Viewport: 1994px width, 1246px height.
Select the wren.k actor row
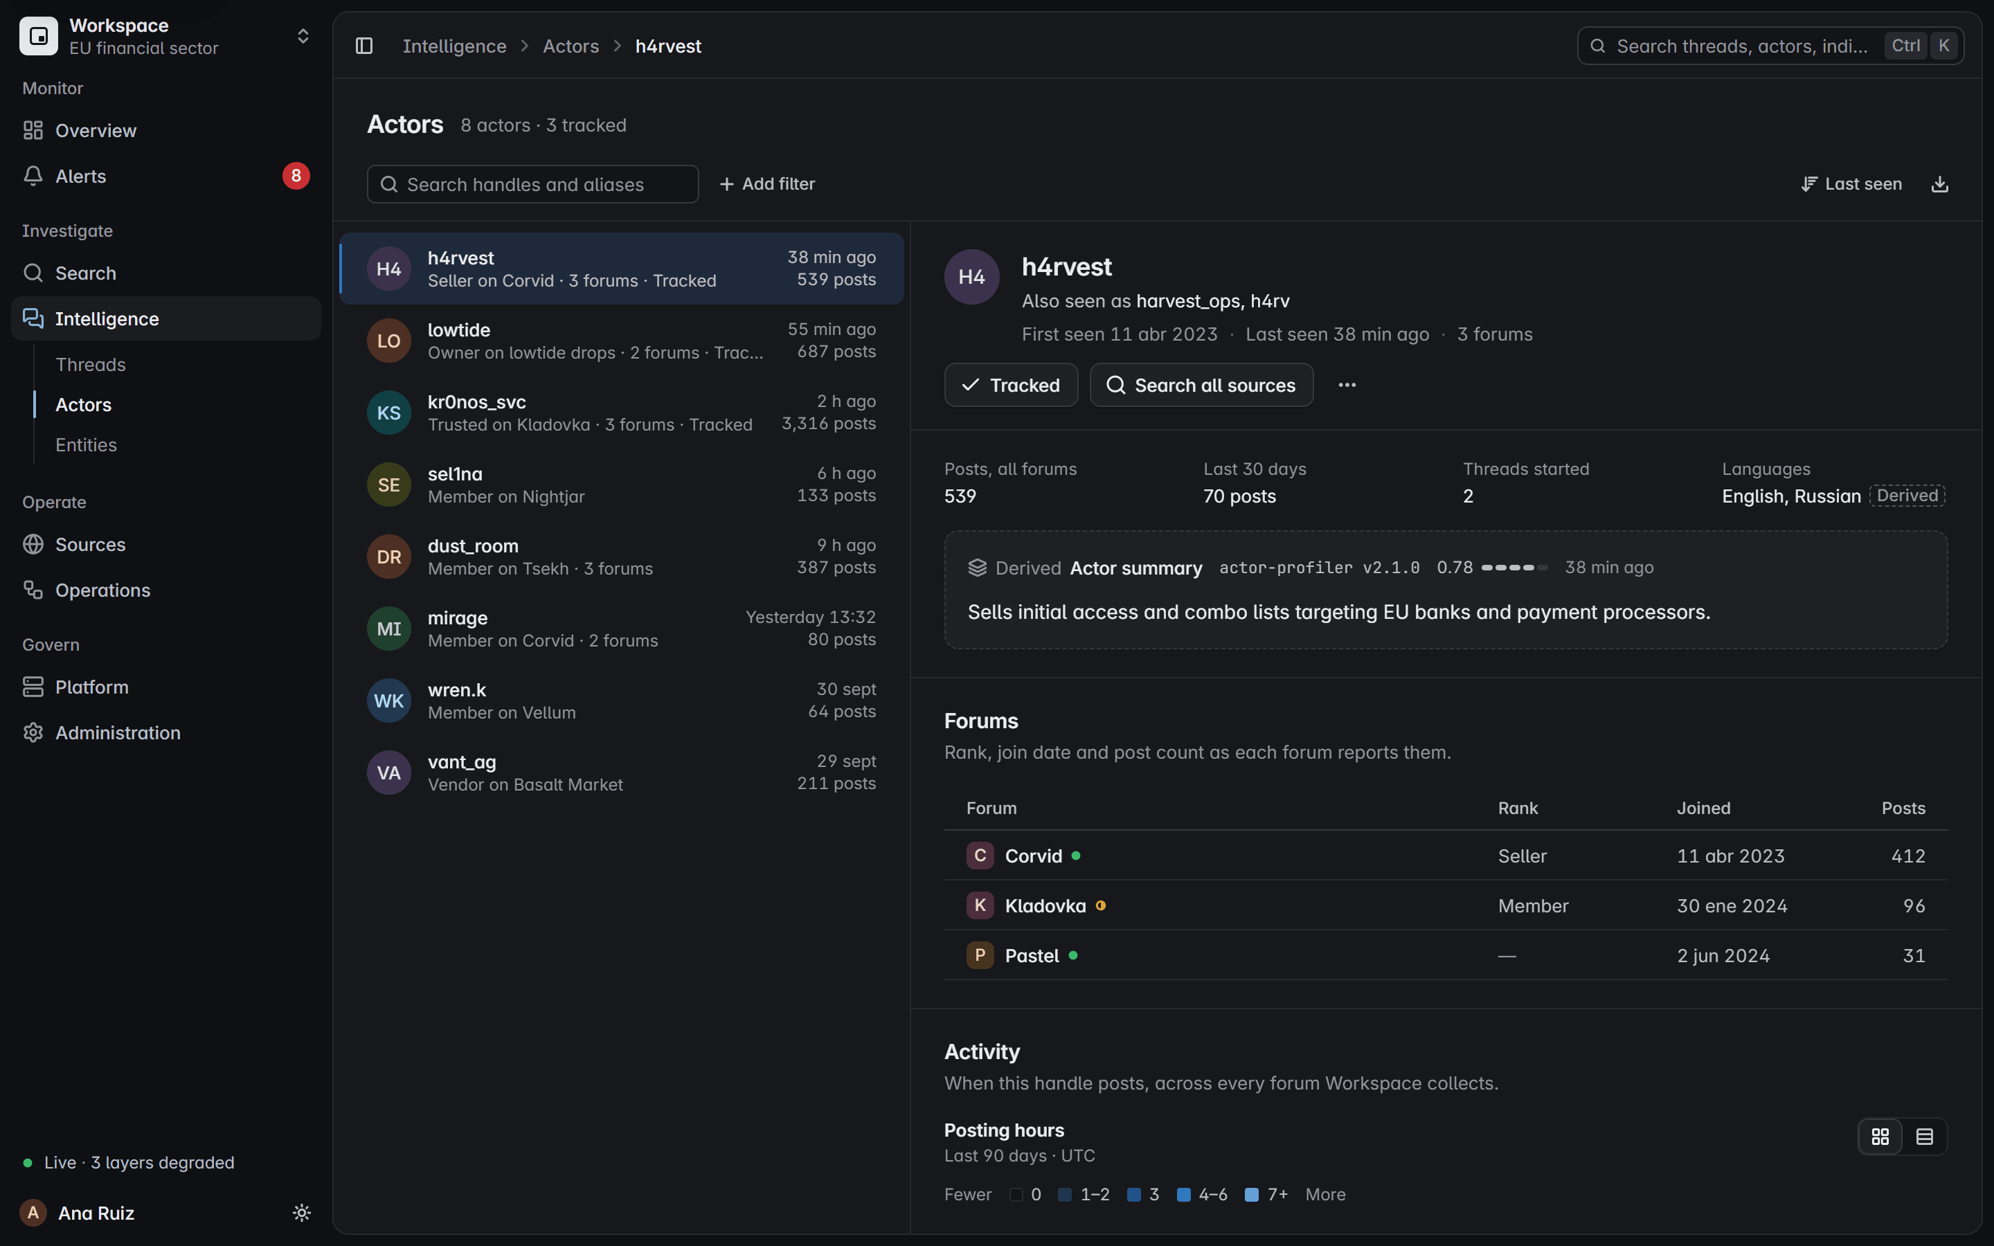pos(621,701)
